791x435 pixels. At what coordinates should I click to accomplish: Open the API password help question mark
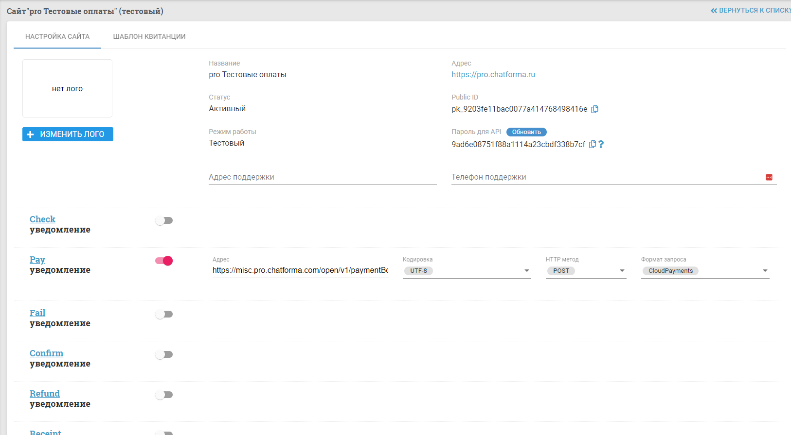[x=601, y=144]
